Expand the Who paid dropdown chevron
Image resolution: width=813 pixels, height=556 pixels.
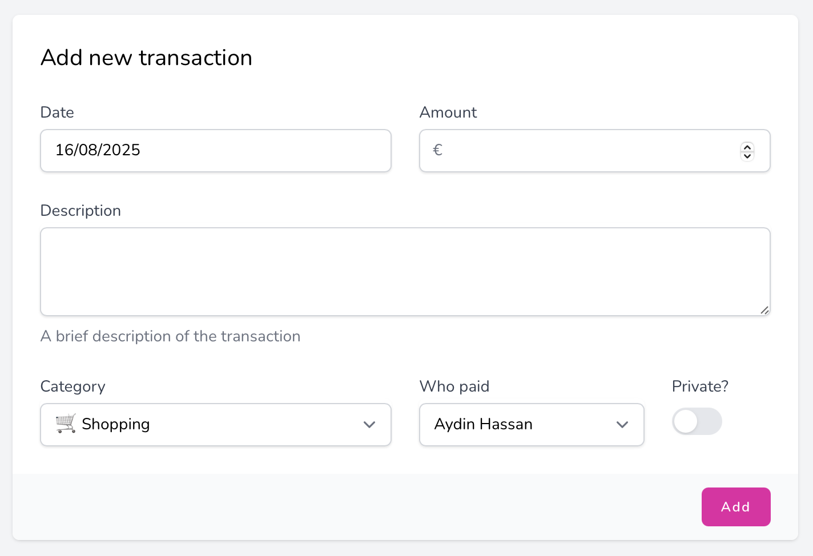(x=622, y=425)
